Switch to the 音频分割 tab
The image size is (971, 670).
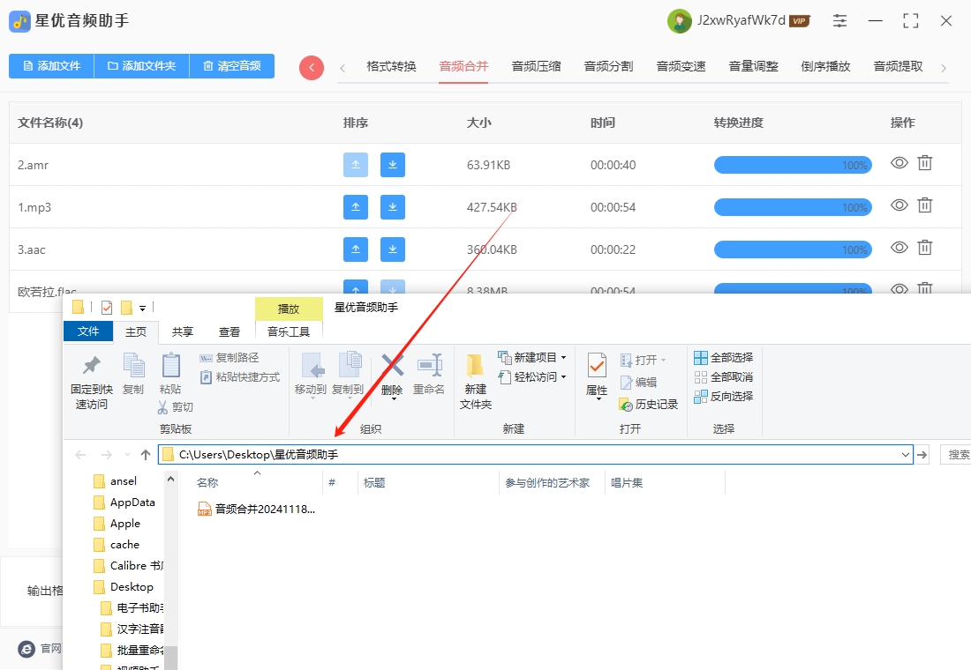tap(609, 66)
